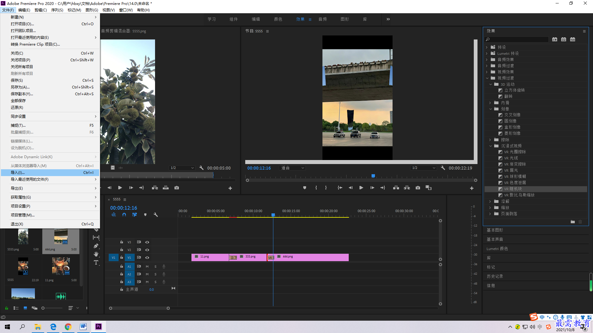
Task: Toggle V1 track output eye
Action: pos(147,257)
